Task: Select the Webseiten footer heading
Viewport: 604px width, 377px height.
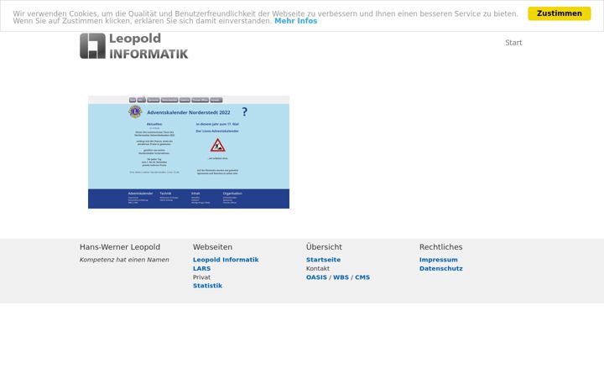Action: pos(212,247)
